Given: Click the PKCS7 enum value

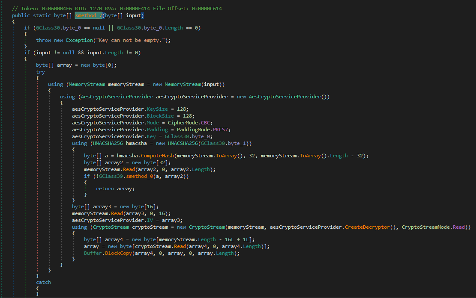Looking at the screenshot, I should (x=220, y=130).
